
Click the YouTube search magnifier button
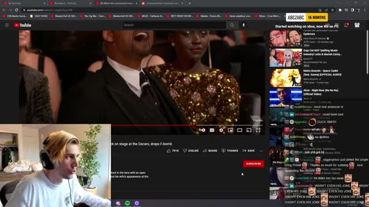232,25
